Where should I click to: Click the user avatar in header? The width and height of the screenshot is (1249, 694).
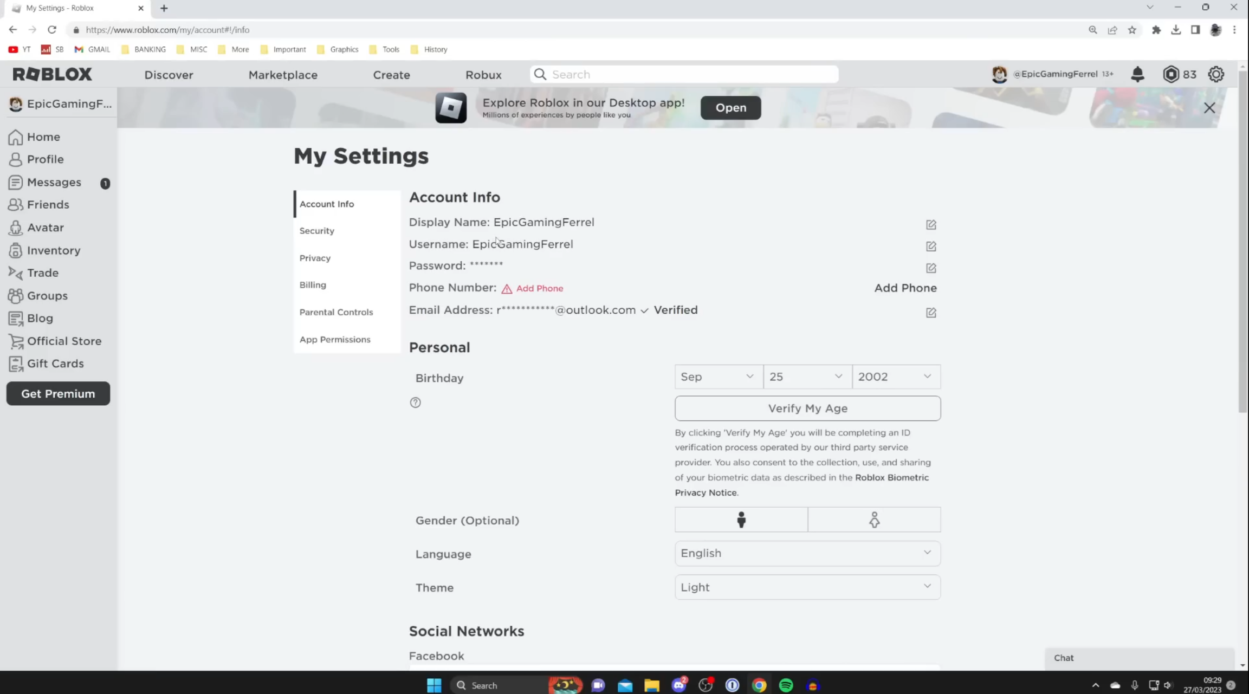999,74
